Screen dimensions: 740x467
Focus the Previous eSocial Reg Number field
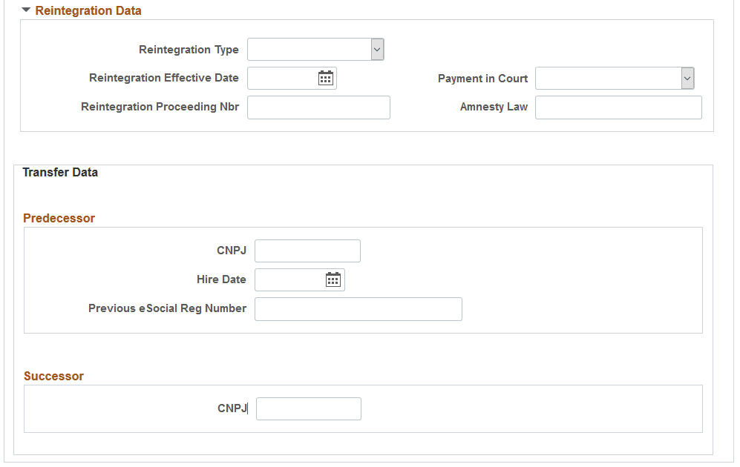click(x=358, y=309)
